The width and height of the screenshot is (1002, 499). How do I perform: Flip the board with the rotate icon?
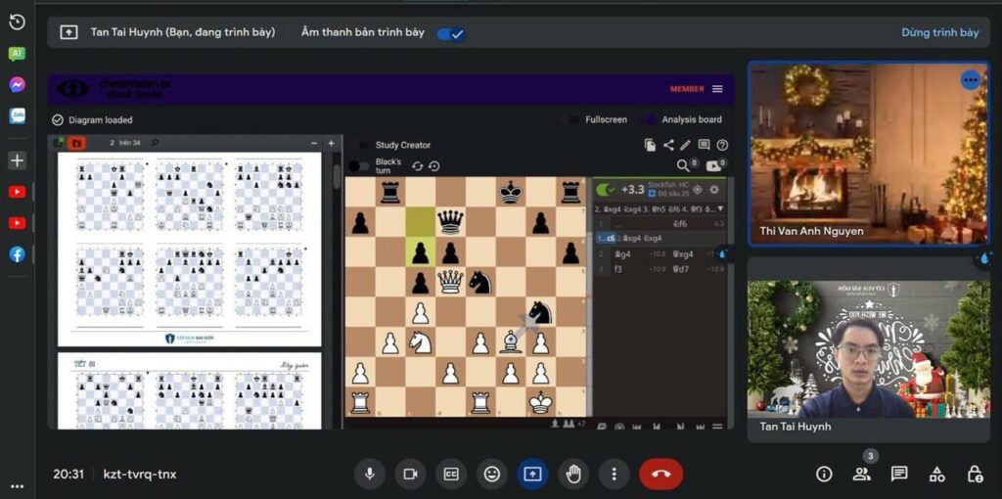pos(417,166)
